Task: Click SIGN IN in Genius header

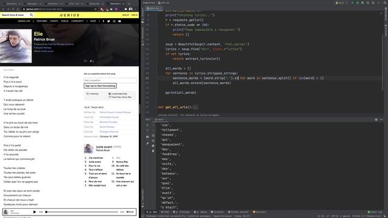Action: (x=135, y=15)
